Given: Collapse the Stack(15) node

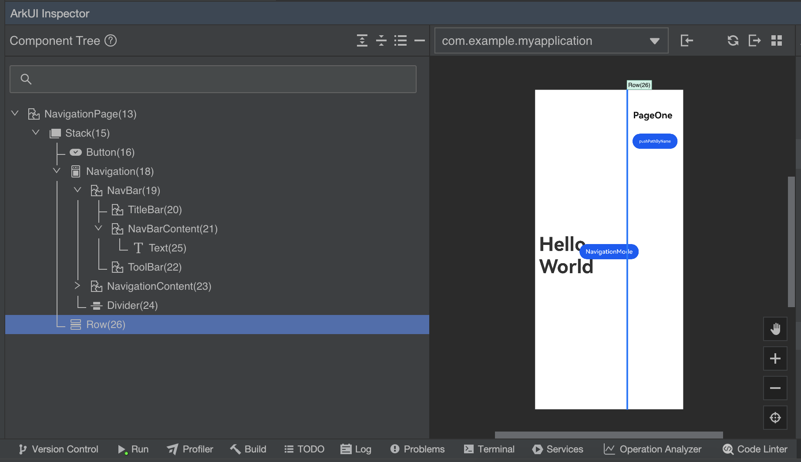Looking at the screenshot, I should (x=36, y=133).
